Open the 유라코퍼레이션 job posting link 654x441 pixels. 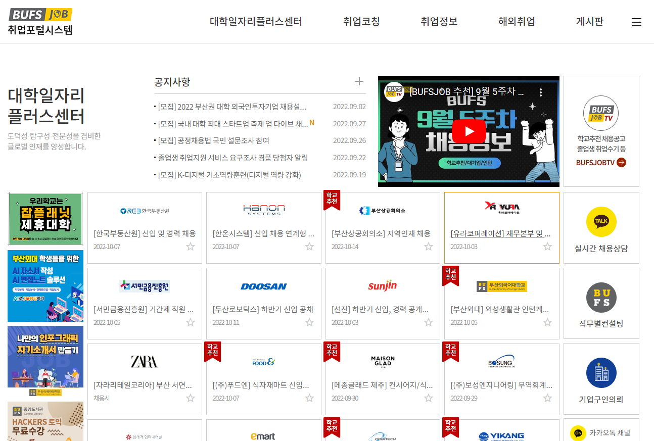(x=500, y=234)
